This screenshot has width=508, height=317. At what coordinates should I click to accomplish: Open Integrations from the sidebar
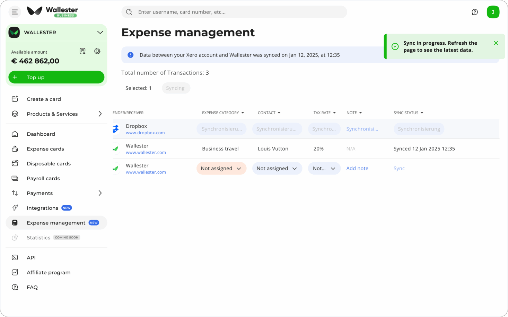pos(42,208)
